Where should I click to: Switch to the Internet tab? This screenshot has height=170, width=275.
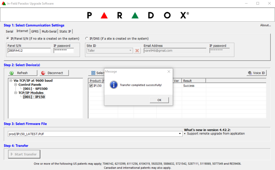tap(22, 31)
